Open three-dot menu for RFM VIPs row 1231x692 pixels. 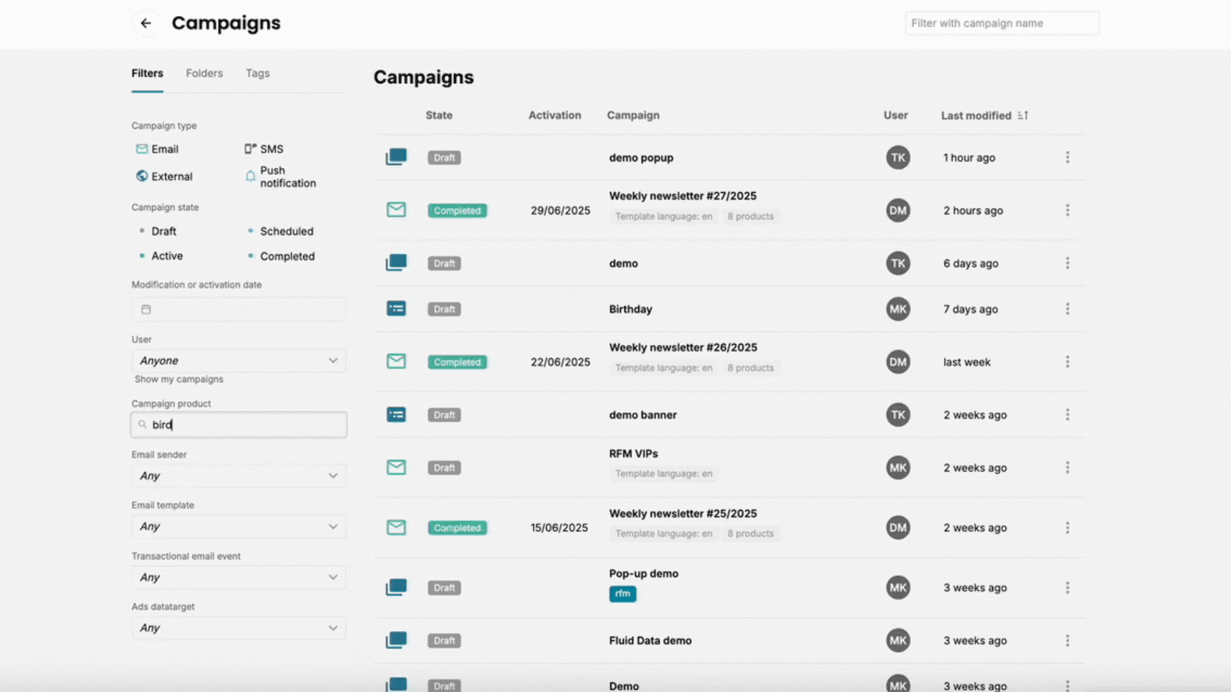pyautogui.click(x=1068, y=468)
